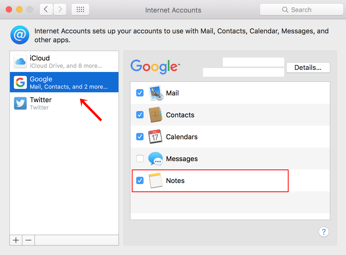346x255 pixels.
Task: Uncheck the Notes checkbox
Action: click(140, 180)
